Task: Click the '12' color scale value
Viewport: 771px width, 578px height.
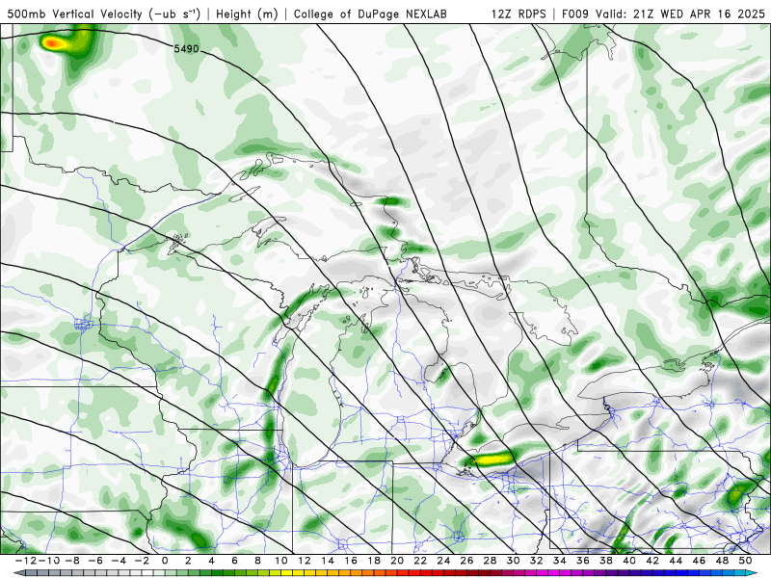Action: pyautogui.click(x=305, y=561)
